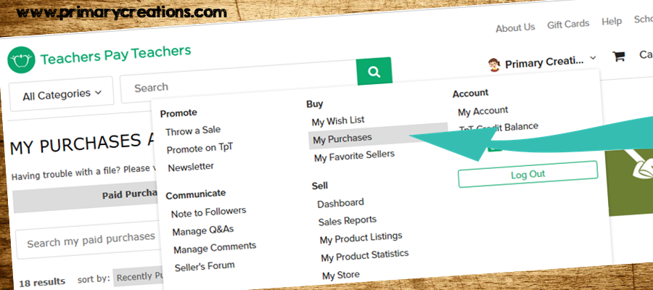
Task: Click the Help link in header
Action: (x=612, y=21)
